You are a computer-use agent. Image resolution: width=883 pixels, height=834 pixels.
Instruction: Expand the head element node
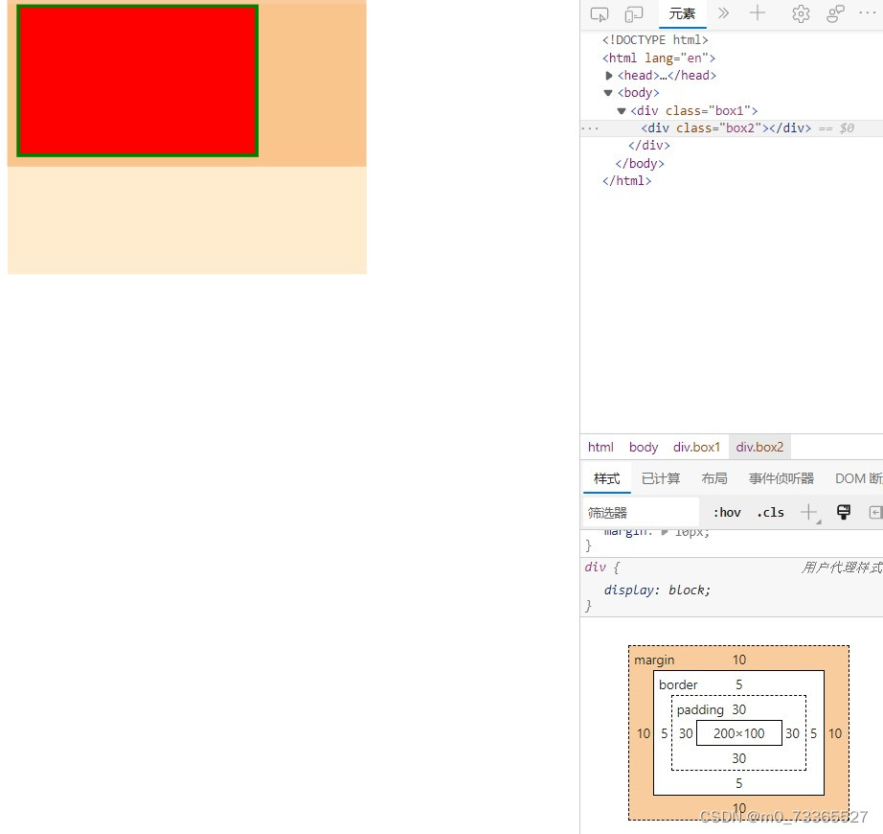609,76
